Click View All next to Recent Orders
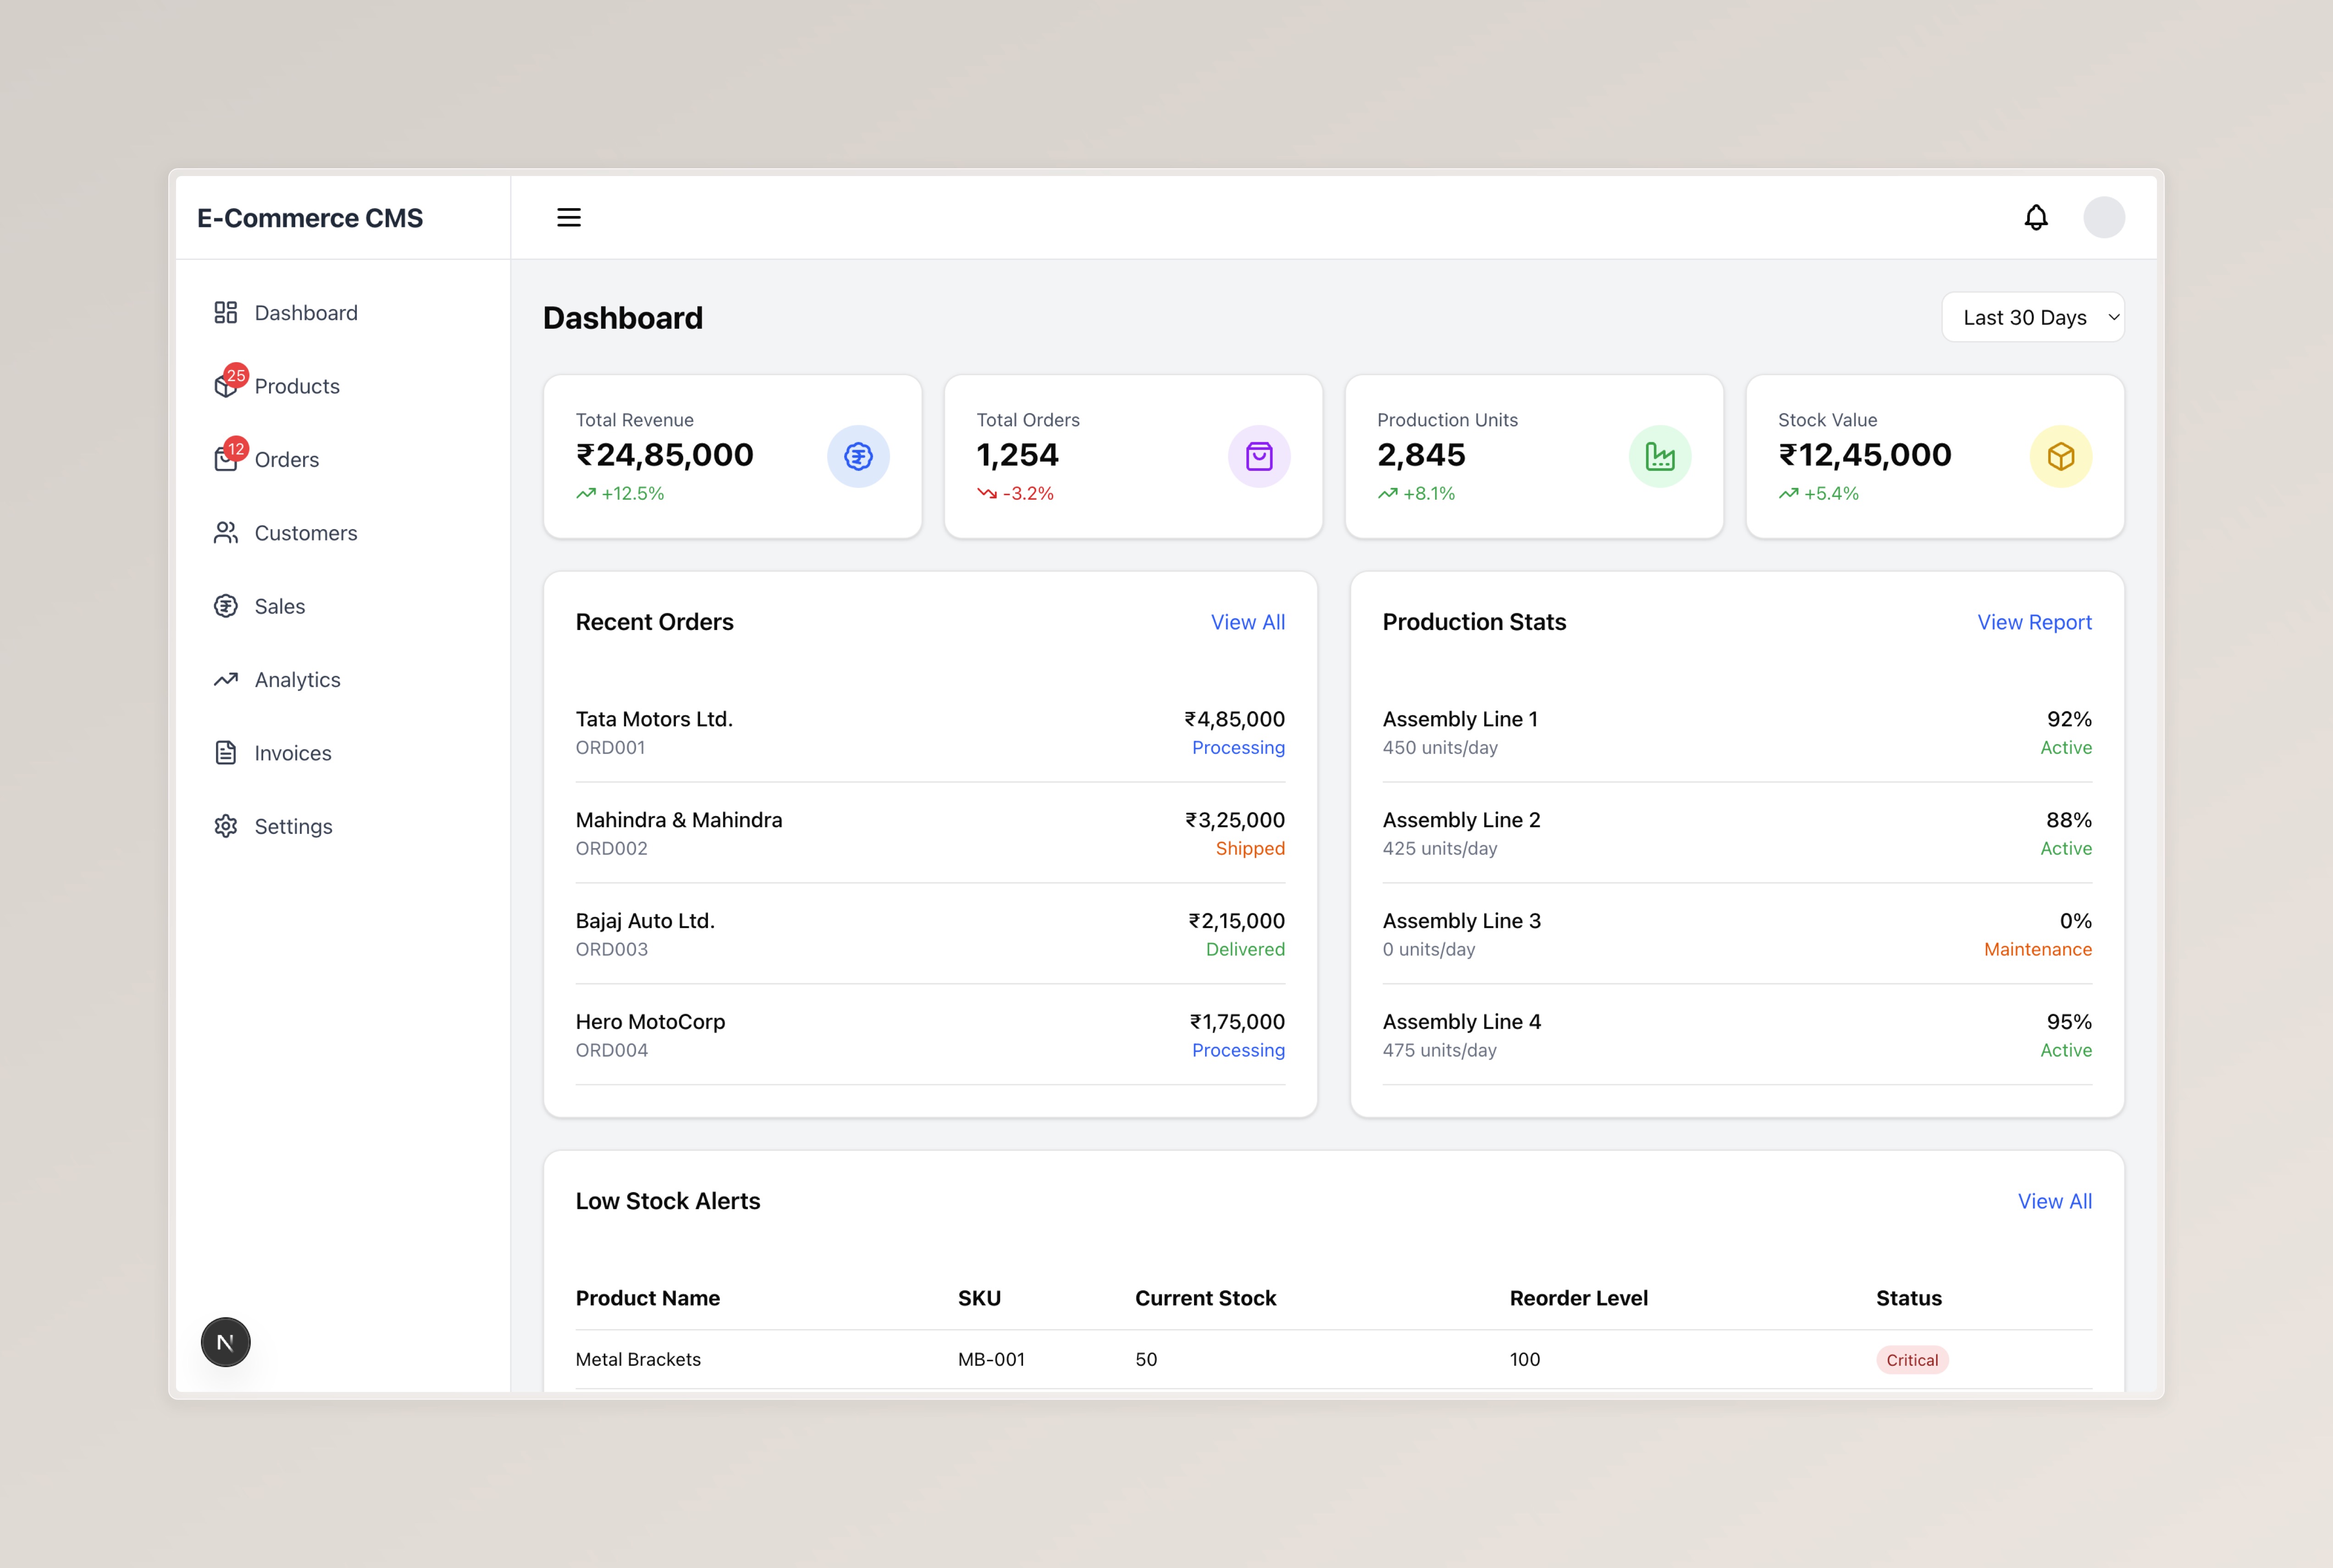This screenshot has height=1568, width=2333. (x=1247, y=621)
